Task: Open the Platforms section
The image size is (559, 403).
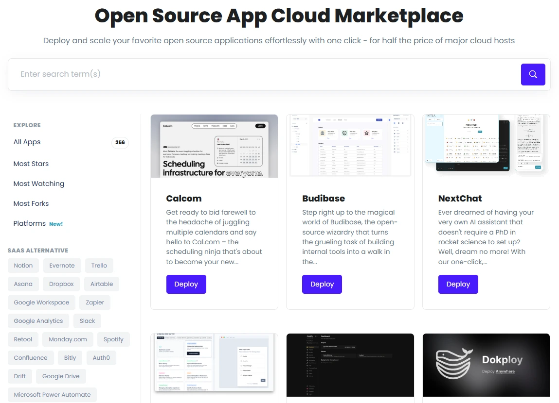Action: 30,223
